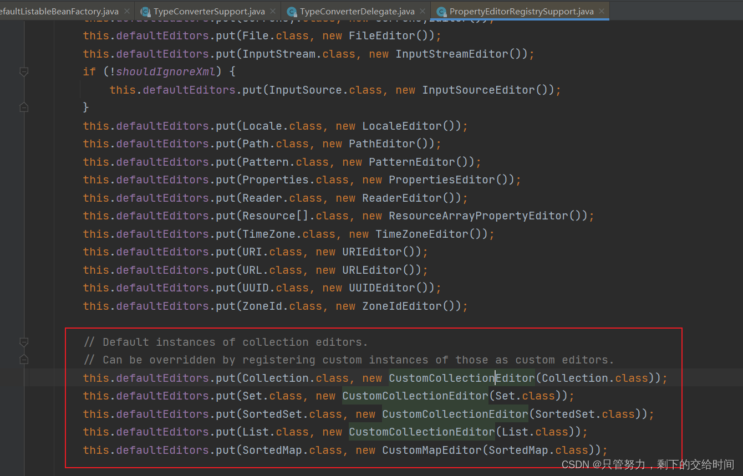This screenshot has width=743, height=476.
Task: Click CustomCollectionEditor on the Collection.class line
Action: click(x=462, y=378)
